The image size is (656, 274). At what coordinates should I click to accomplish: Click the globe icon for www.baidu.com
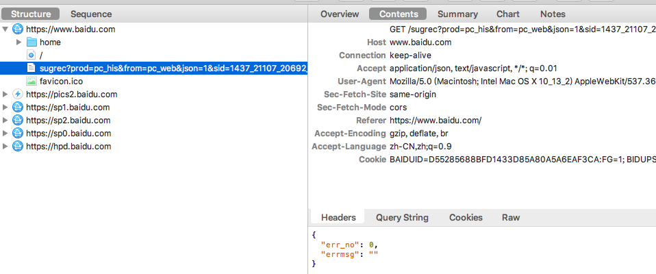[x=18, y=29]
